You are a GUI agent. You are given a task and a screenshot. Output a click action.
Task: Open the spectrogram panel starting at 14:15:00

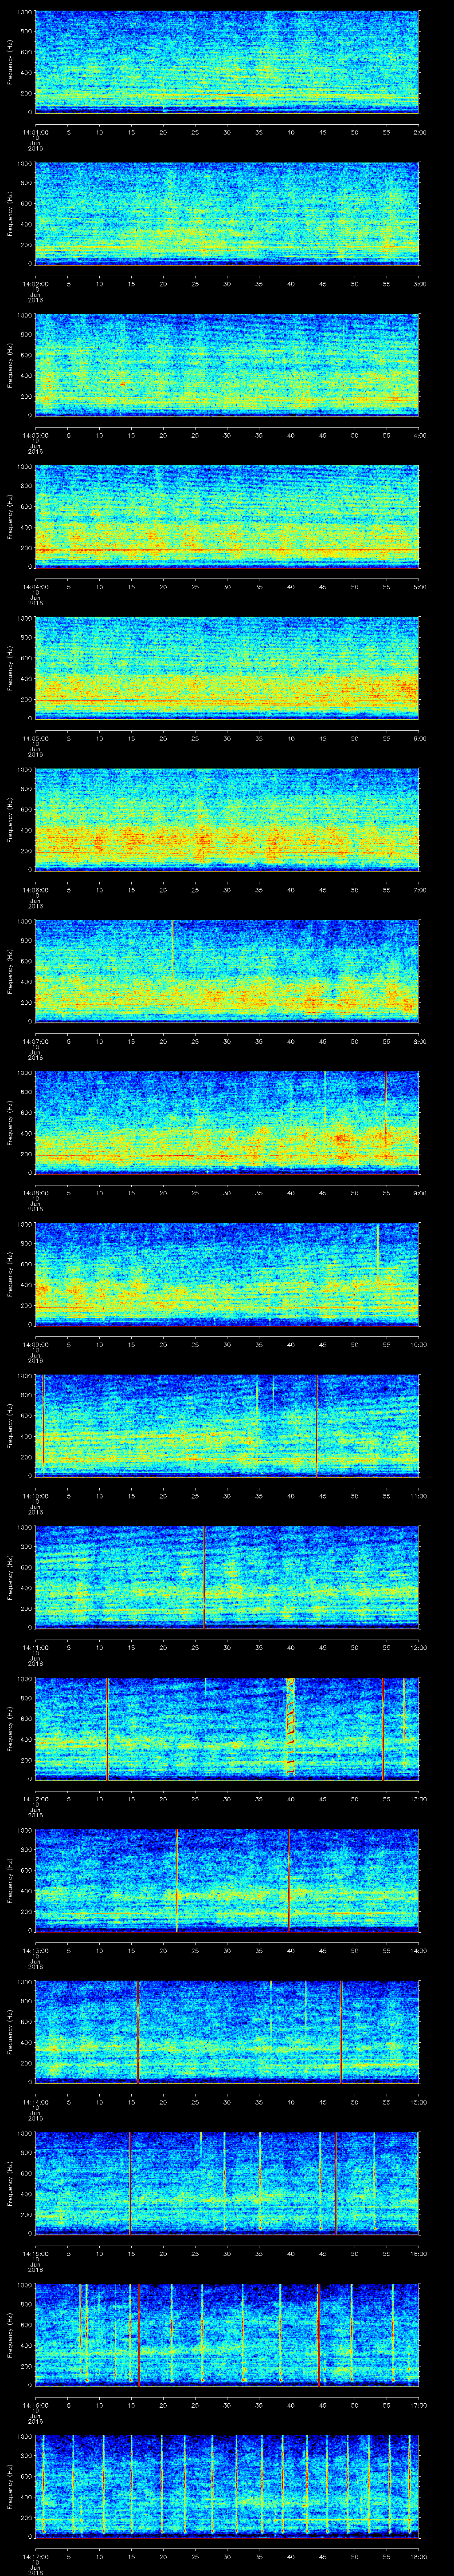tap(227, 2183)
